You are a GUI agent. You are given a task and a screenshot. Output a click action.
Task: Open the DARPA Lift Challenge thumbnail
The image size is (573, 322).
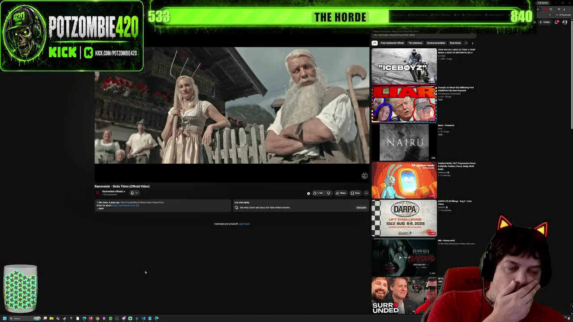click(404, 218)
